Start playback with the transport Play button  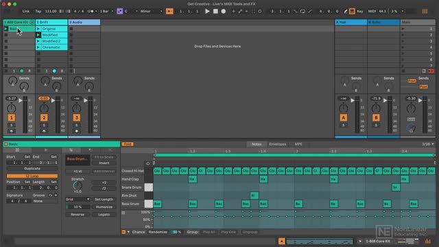click(207, 11)
